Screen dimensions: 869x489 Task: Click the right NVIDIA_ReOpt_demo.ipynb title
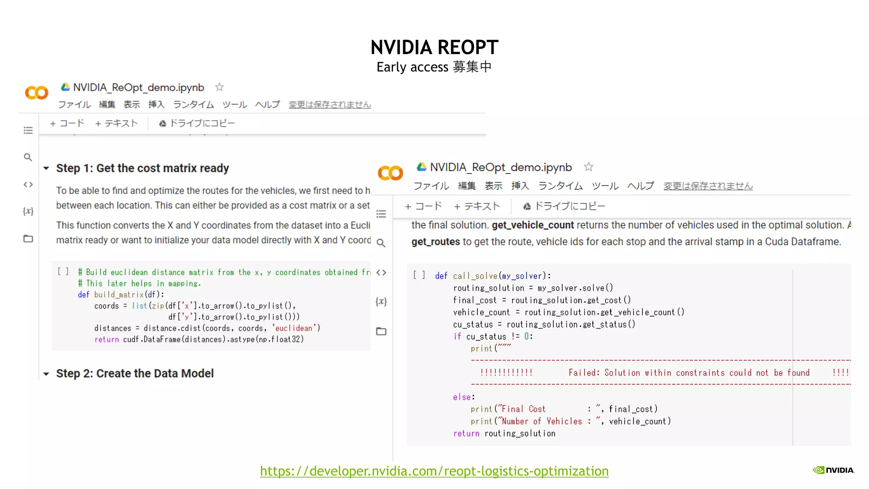[501, 167]
